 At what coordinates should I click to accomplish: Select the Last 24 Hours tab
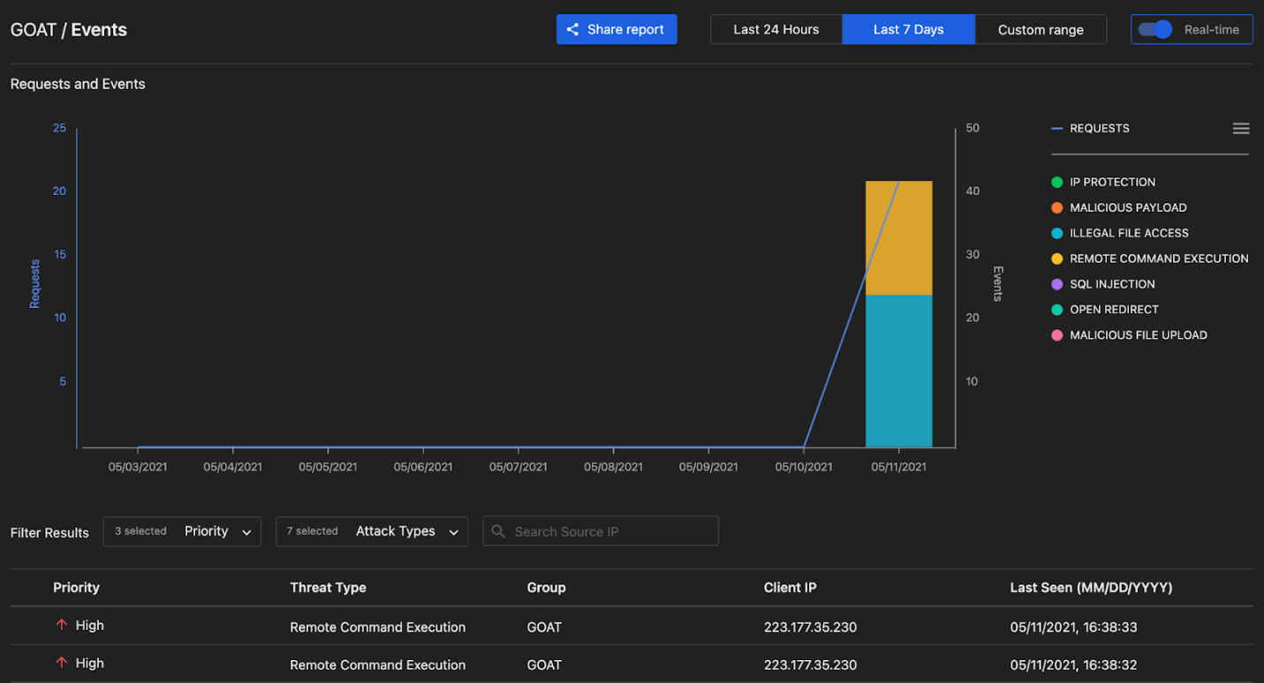point(776,29)
